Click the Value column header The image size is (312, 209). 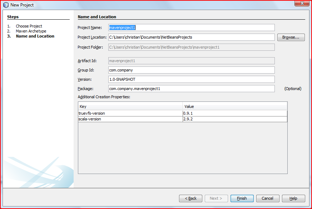(x=234, y=106)
